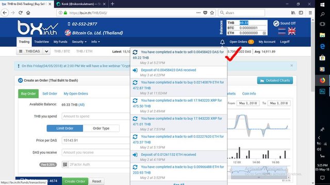Open TradeView in the nav bar
330x185 pixels.
[x=41, y=42]
